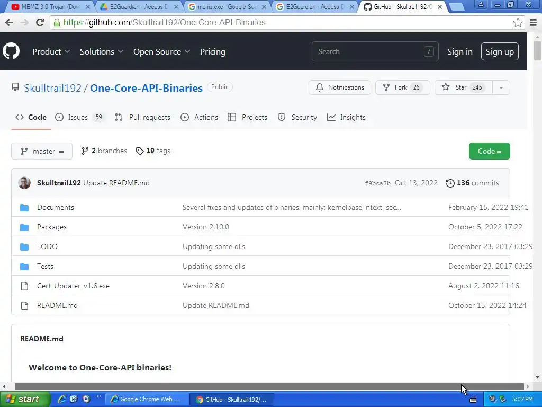The height and width of the screenshot is (407, 542).
Task: Open the Issues tab
Action: click(79, 117)
